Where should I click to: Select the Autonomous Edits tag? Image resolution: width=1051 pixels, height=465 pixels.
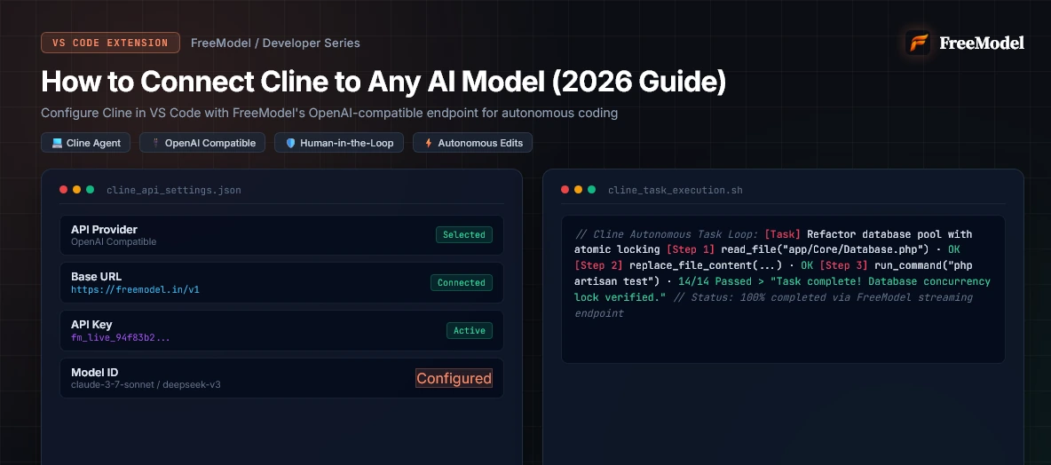(x=472, y=143)
